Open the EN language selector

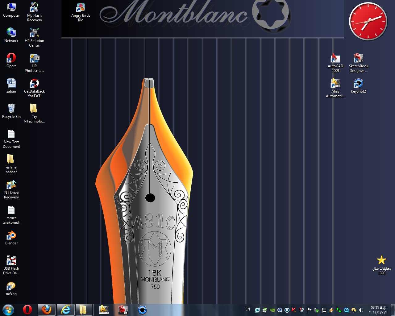click(x=247, y=309)
